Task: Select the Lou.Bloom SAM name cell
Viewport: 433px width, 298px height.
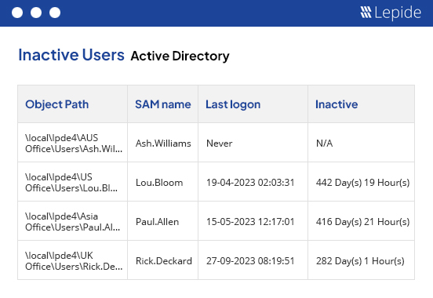Action: coord(162,182)
